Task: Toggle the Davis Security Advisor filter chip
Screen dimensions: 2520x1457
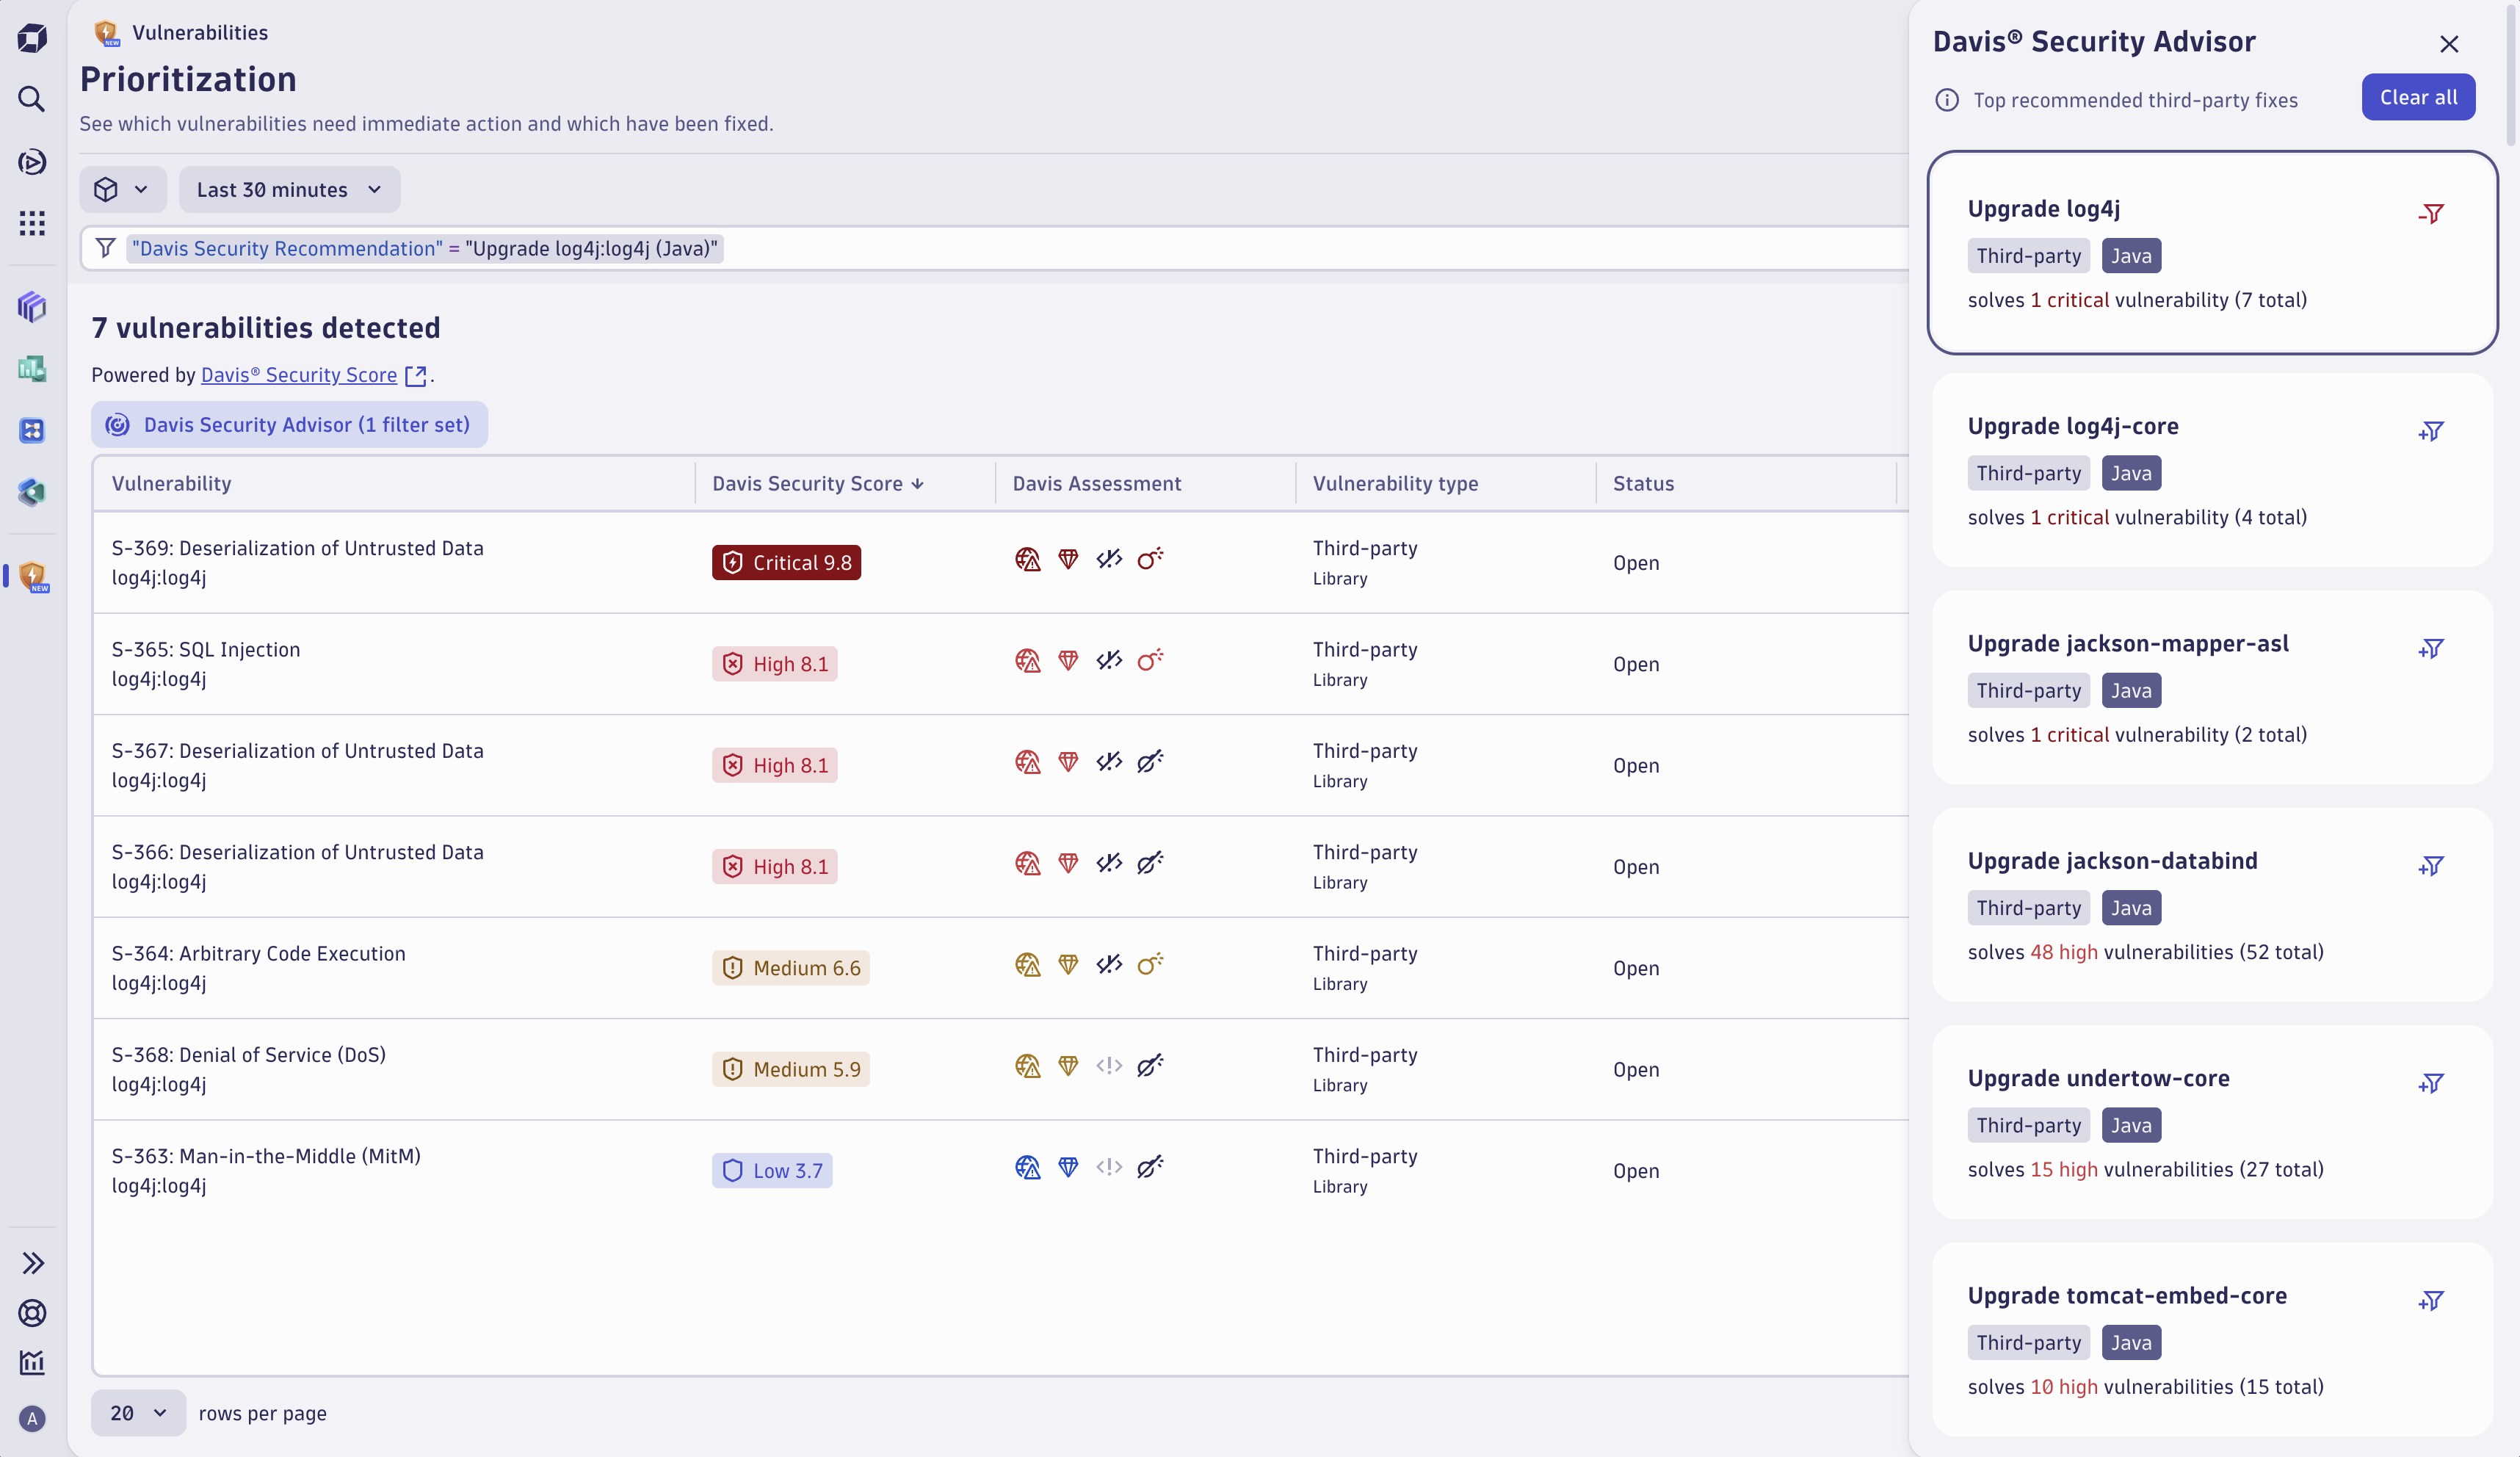Action: [x=289, y=424]
